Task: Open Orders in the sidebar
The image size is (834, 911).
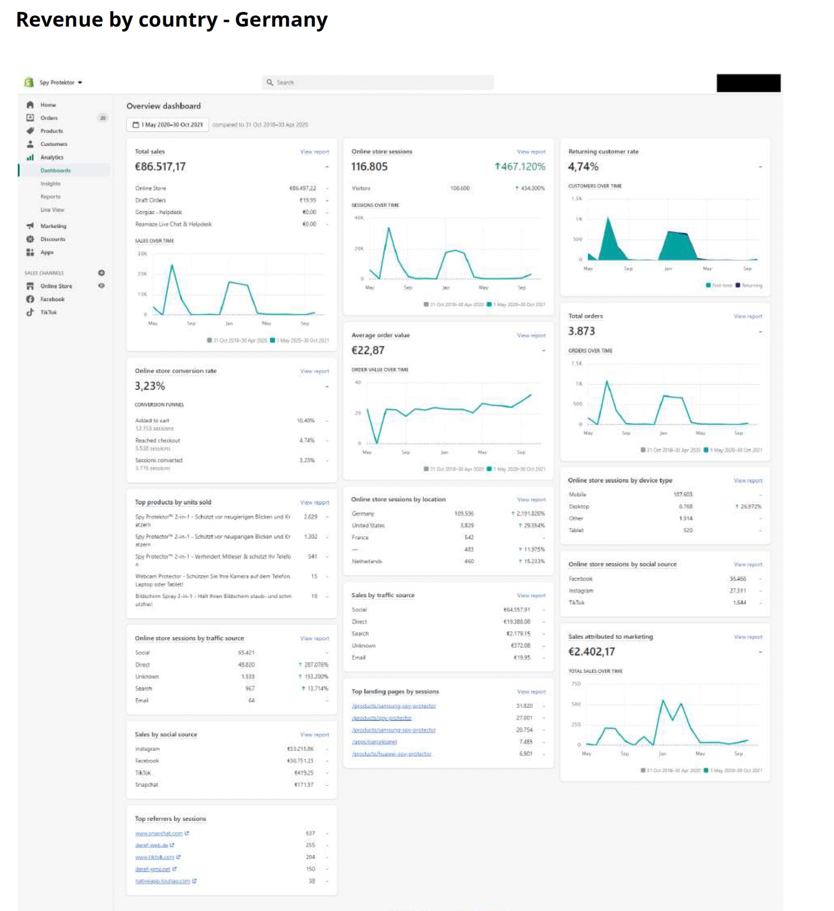Action: pyautogui.click(x=49, y=118)
